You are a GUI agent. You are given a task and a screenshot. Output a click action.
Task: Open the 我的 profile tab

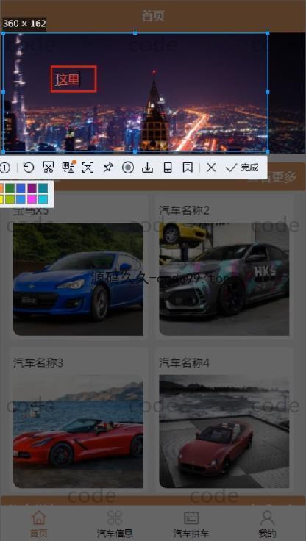267,523
